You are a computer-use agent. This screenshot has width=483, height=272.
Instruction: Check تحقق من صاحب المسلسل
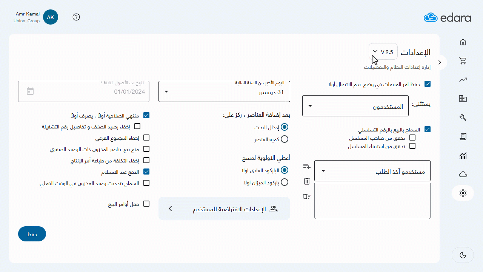(412, 138)
